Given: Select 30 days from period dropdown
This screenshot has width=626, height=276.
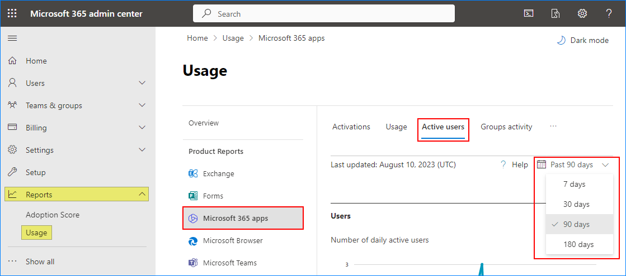Looking at the screenshot, I should pyautogui.click(x=580, y=204).
